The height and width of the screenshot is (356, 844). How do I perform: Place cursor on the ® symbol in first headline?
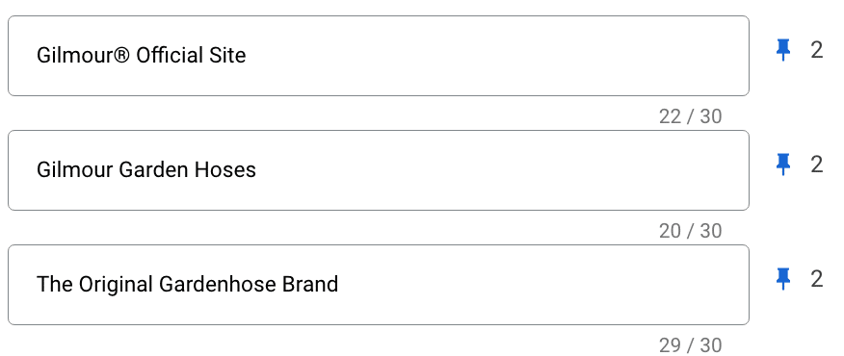(122, 55)
